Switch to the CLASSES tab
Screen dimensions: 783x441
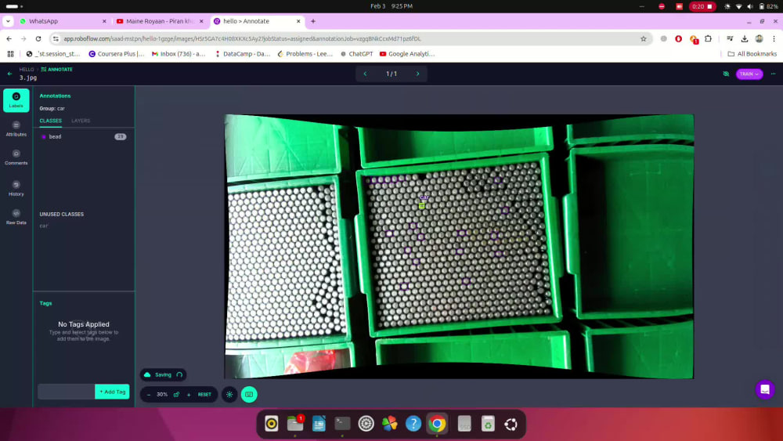click(50, 121)
